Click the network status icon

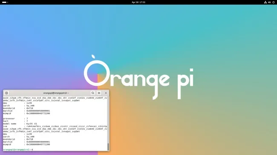pyautogui.click(x=265, y=2)
